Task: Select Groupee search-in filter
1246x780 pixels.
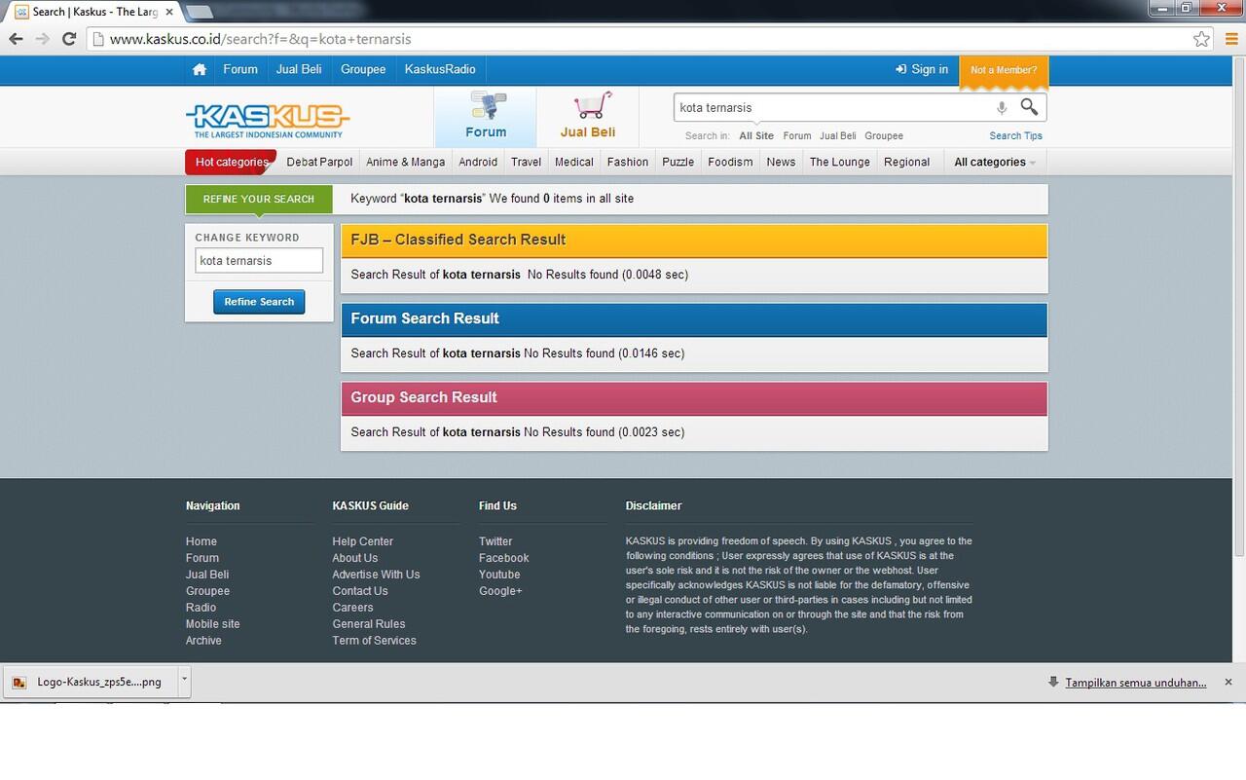Action: click(x=884, y=136)
